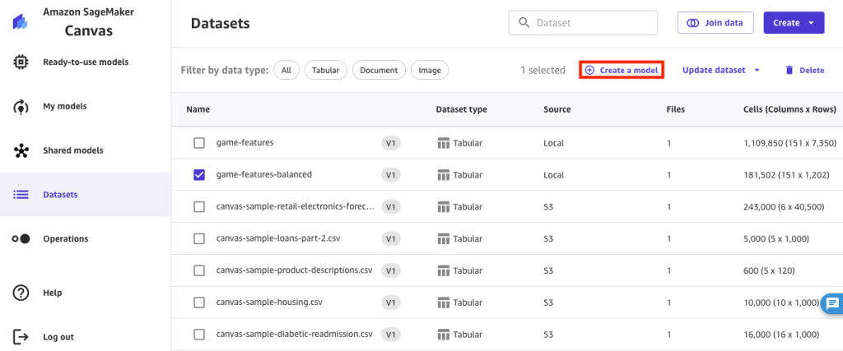Viewport: 843px width, 351px height.
Task: Click the interlocking circles Join data icon
Action: click(693, 23)
